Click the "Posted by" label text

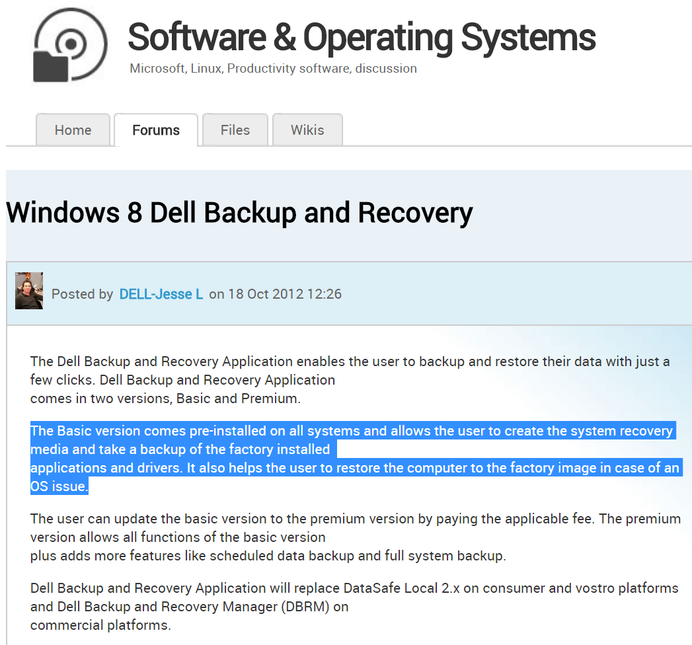coord(83,294)
